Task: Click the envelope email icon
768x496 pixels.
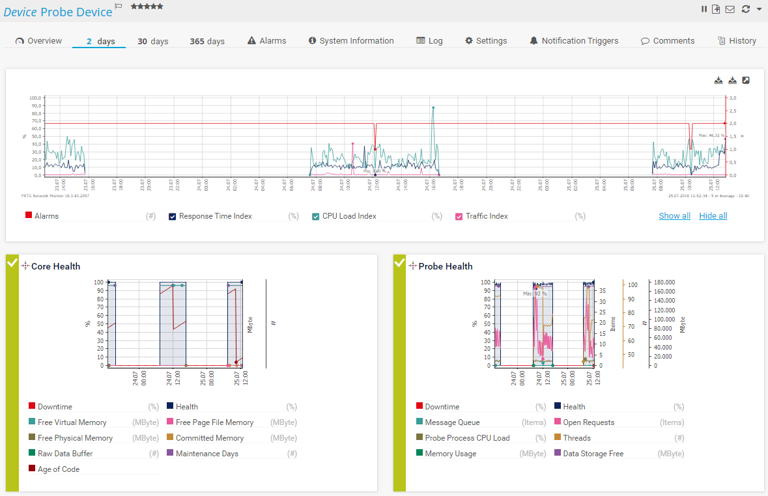Action: 730,9
